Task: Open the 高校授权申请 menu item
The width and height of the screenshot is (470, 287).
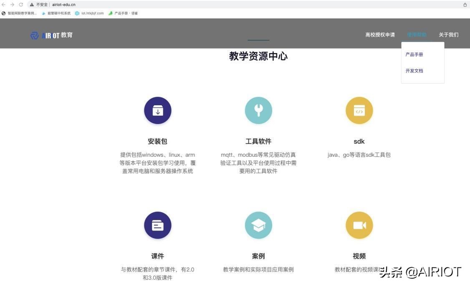Action: tap(380, 35)
